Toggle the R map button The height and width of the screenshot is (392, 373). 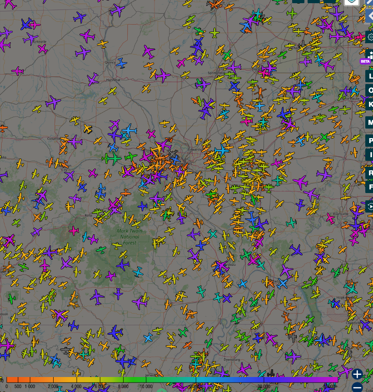[370, 173]
